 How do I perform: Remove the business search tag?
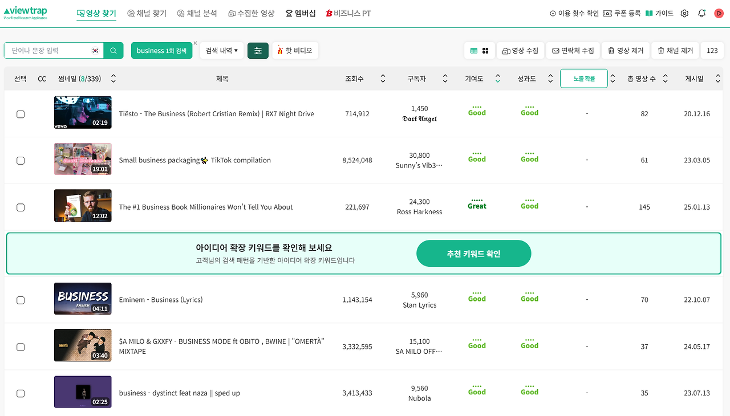tap(195, 43)
